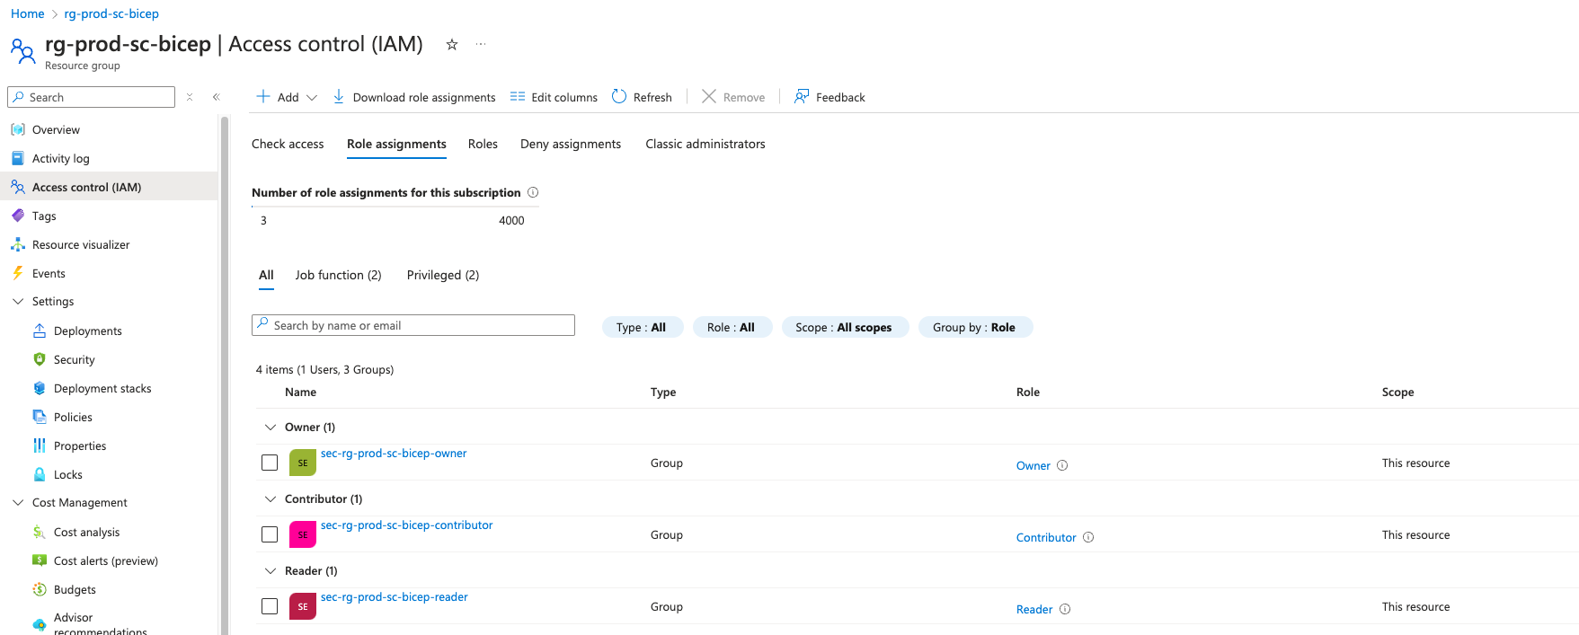Click the info icon next to Owner role

point(1062,465)
